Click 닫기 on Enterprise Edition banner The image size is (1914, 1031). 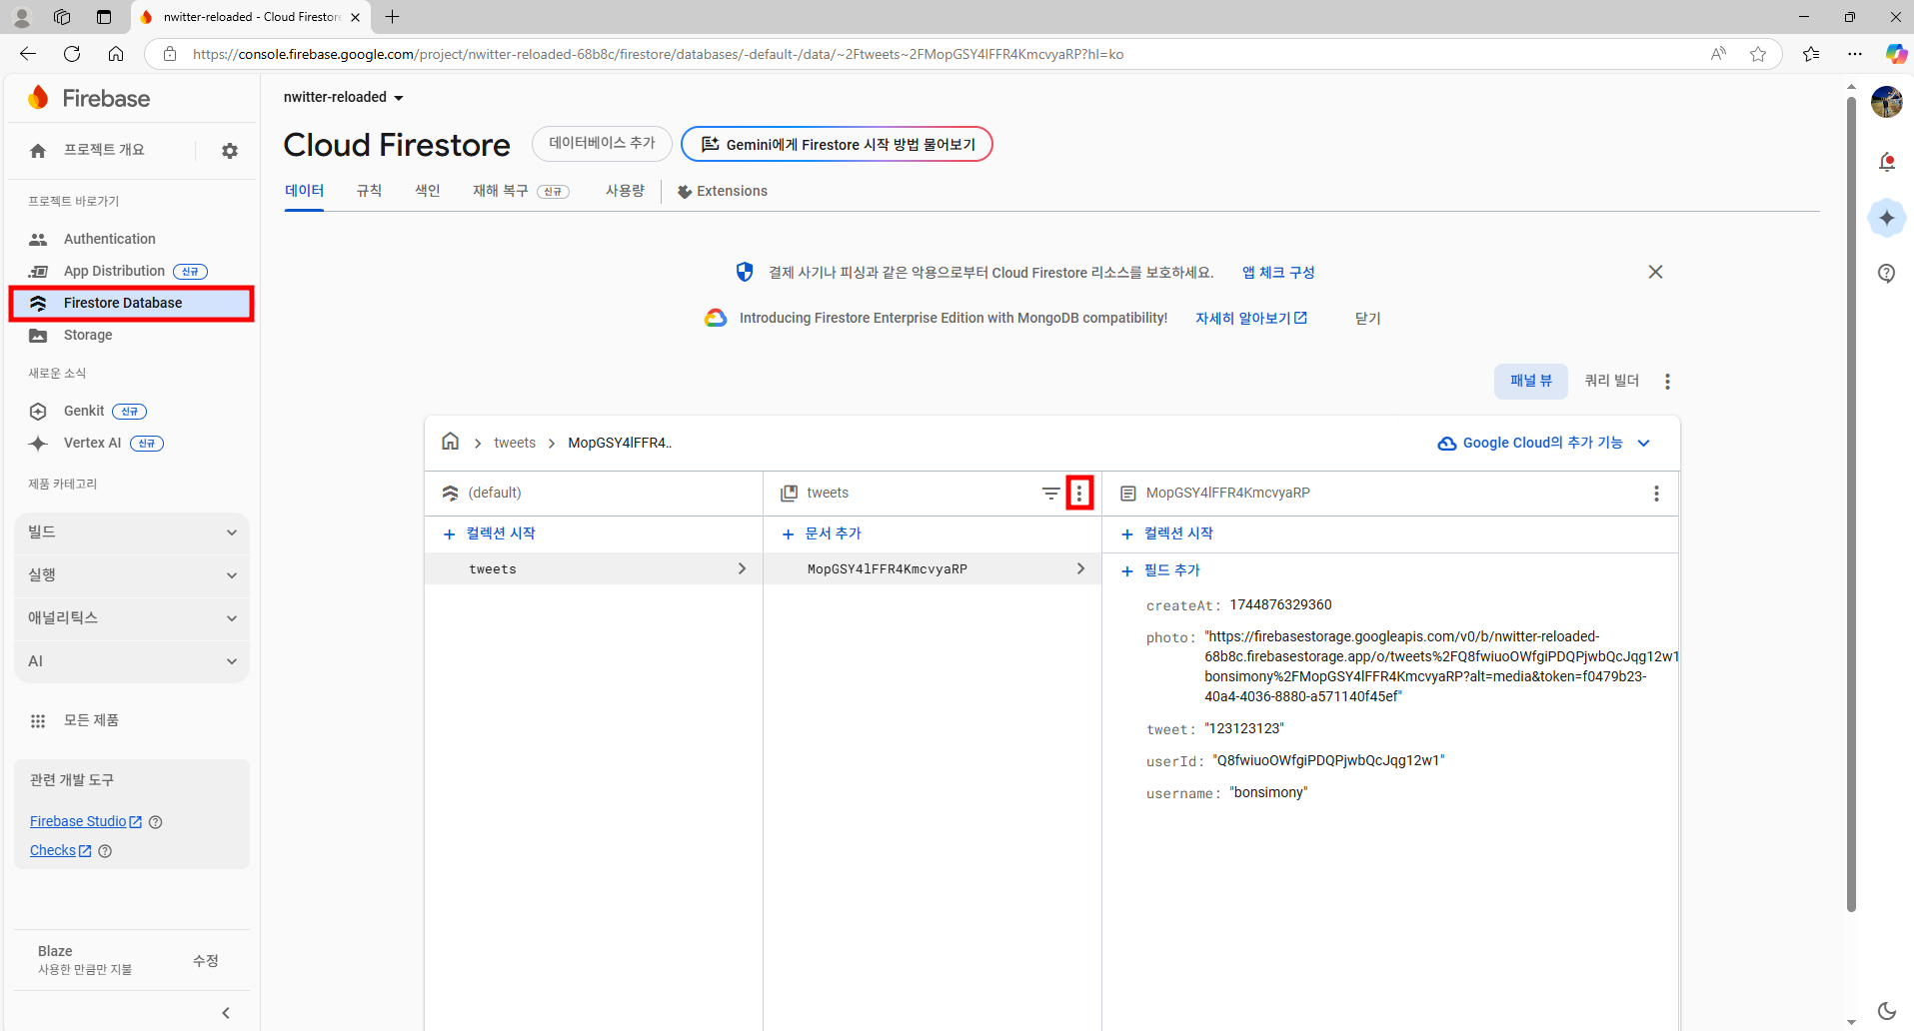click(1367, 318)
